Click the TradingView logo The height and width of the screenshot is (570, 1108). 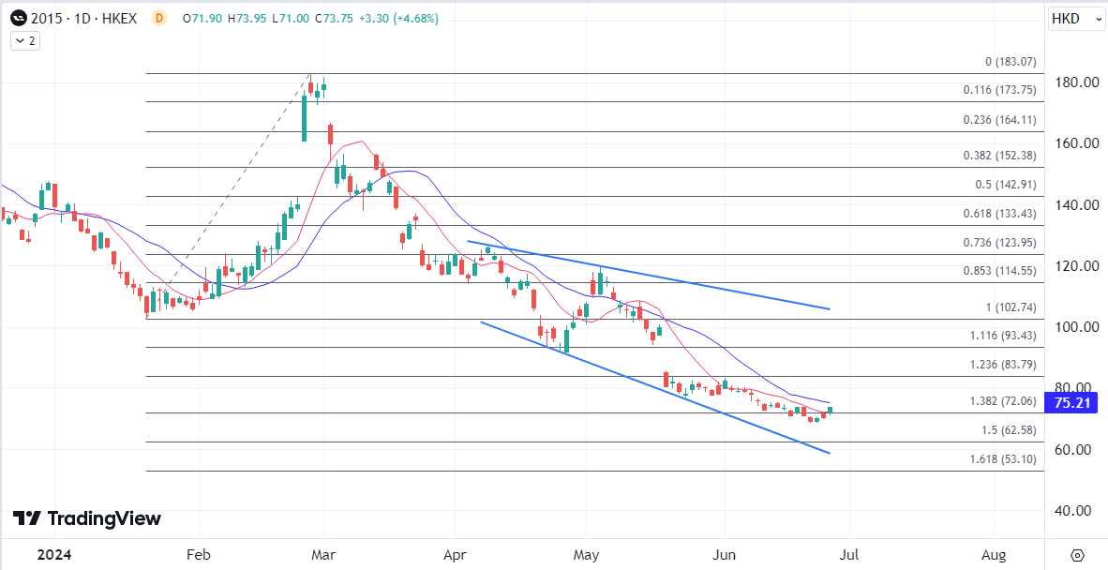tap(87, 518)
